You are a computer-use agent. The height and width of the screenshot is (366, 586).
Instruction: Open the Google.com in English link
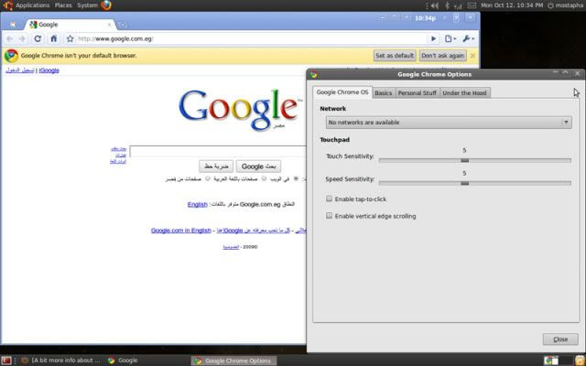pos(181,231)
